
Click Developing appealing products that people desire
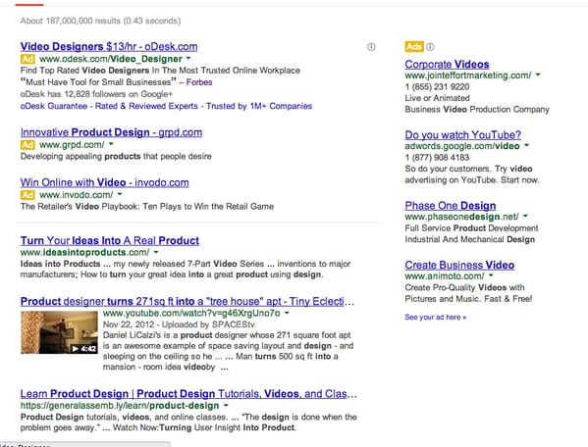[116, 156]
